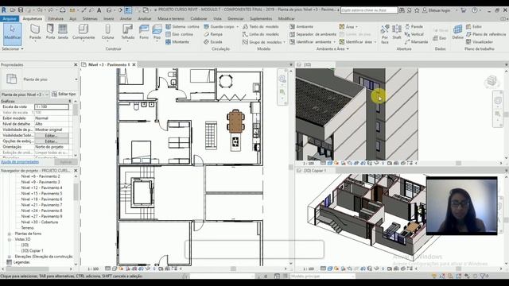Open the Planta de piso: Nível +3 dropdown

coord(25,95)
